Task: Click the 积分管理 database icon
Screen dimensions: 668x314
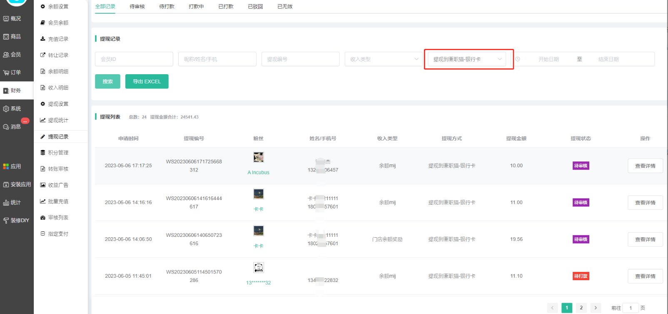Action: 42,153
